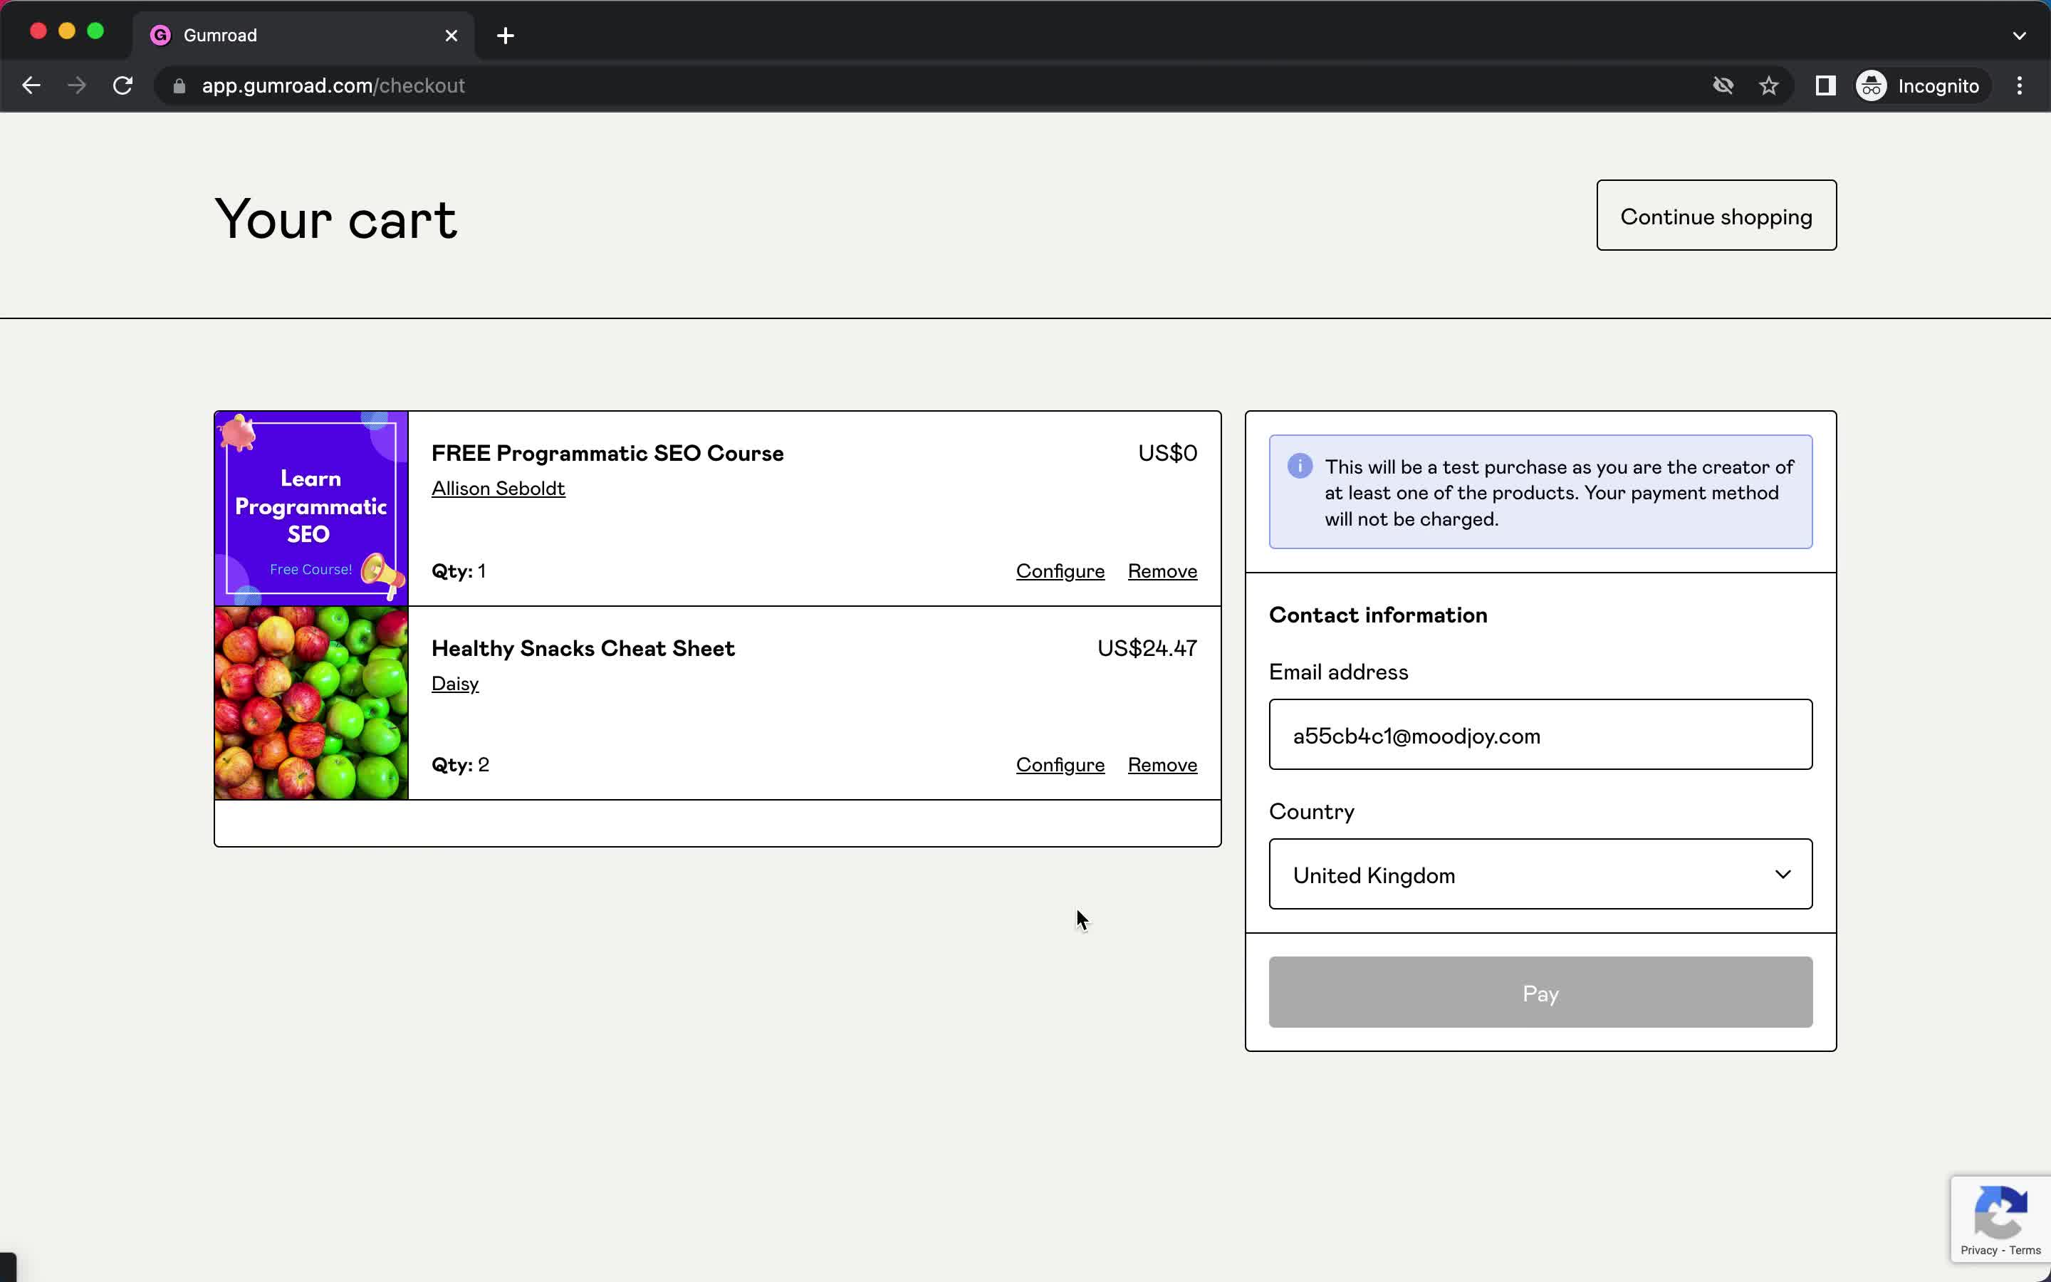Click the lock icon in address bar
Viewport: 2051px width, 1282px height.
[x=179, y=85]
